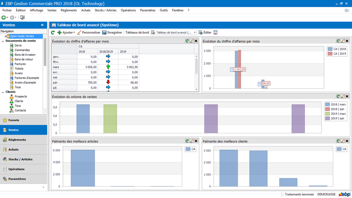Refresh the meilleurs clients widget
The height and width of the screenshot is (198, 352).
(x=338, y=141)
